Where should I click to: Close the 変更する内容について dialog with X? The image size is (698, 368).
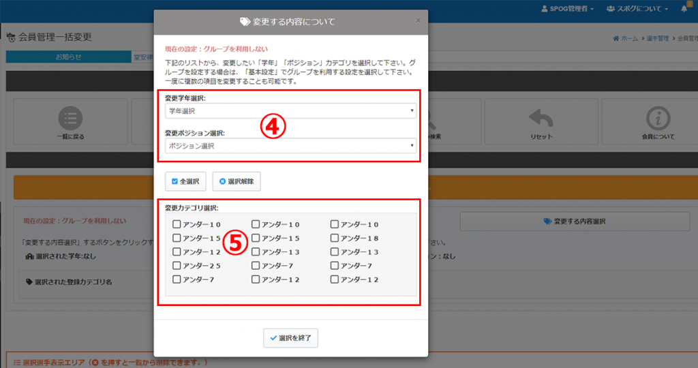[418, 21]
